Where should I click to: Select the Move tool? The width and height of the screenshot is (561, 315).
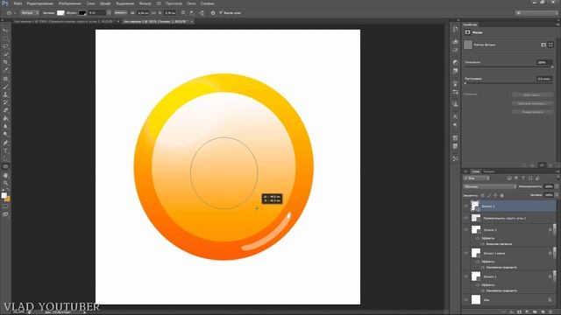(5, 31)
